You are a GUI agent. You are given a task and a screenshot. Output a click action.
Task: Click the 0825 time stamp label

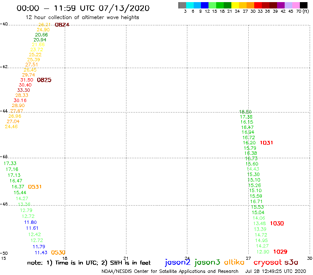pyautogui.click(x=44, y=80)
